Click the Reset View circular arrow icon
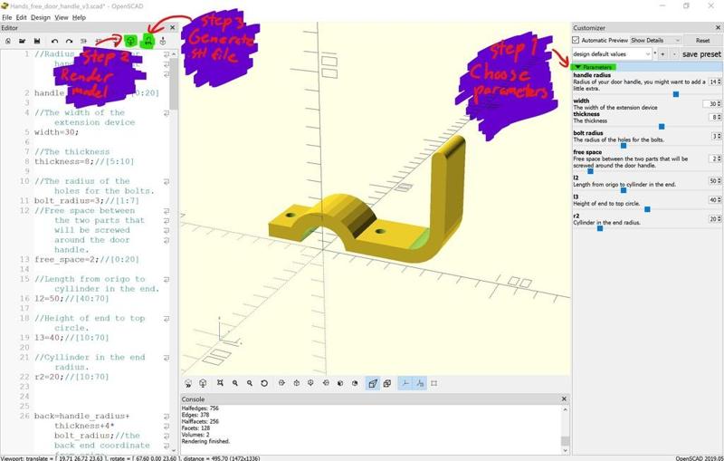Viewport: 724px width, 461px height. (264, 383)
